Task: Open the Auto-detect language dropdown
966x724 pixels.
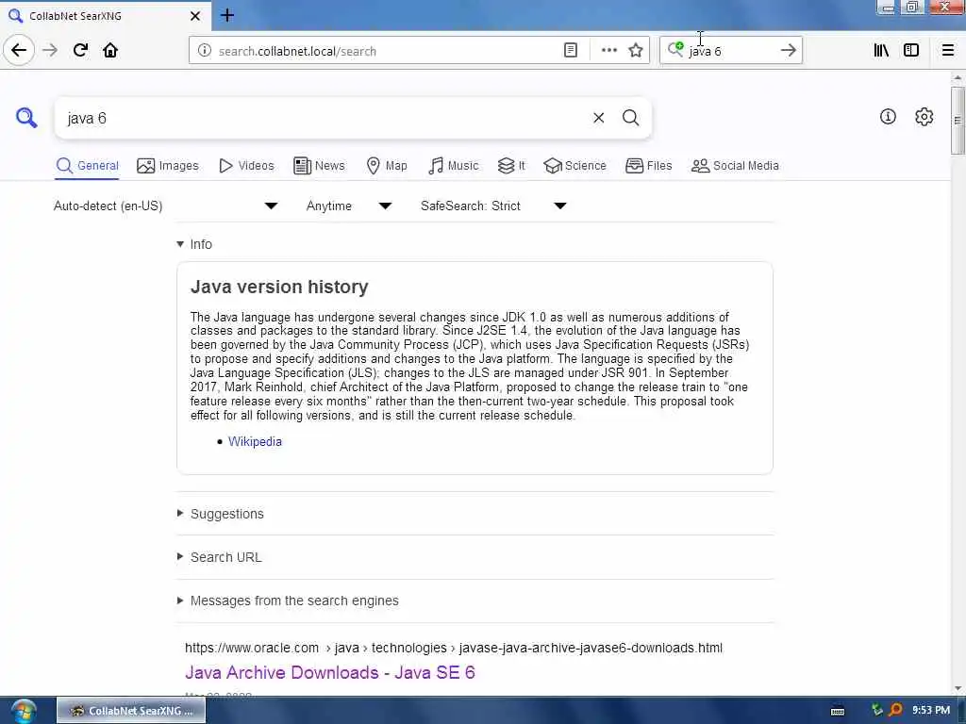Action: [x=166, y=206]
